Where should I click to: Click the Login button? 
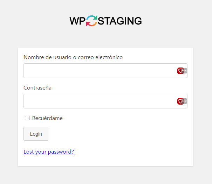[x=36, y=134]
